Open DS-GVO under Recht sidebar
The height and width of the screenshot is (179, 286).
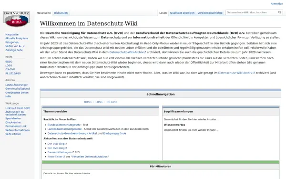[x=10, y=69]
